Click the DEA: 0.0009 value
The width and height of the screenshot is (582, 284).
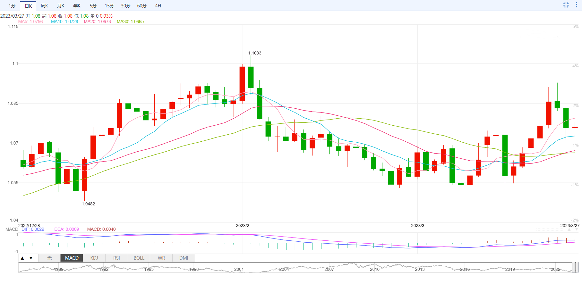(66, 229)
